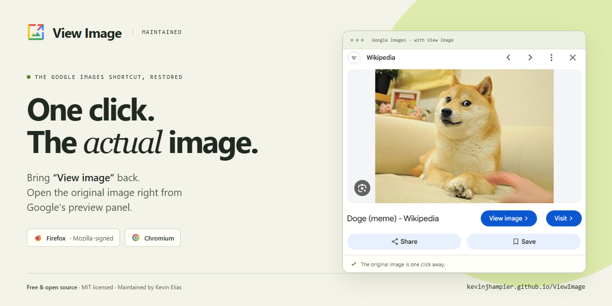This screenshot has height=306, width=612.
Task: Click "Free & open source" footer text
Action: click(52, 287)
